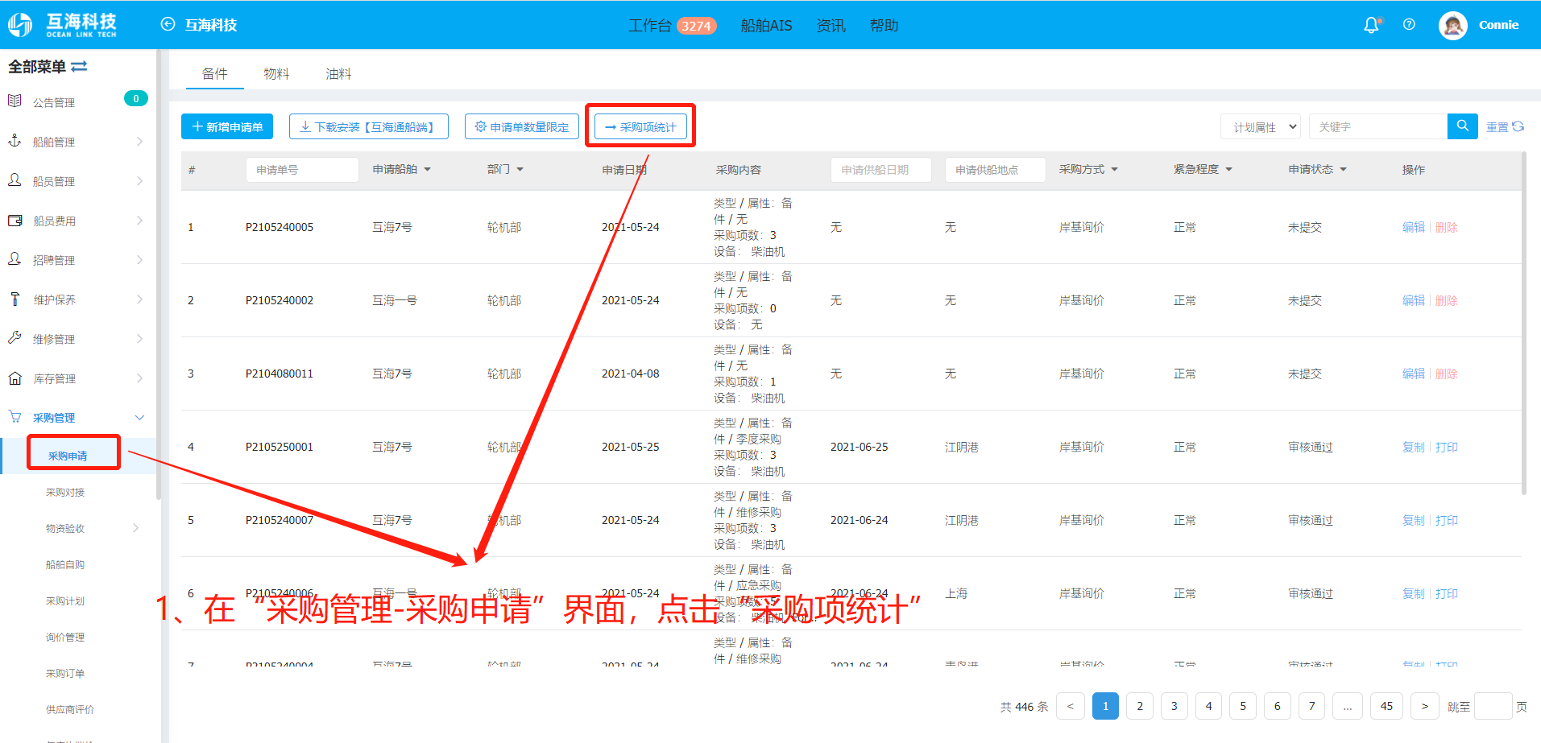Viewport: 1541px width, 743px height.
Task: Open 资讯 in top navigation
Action: [831, 26]
